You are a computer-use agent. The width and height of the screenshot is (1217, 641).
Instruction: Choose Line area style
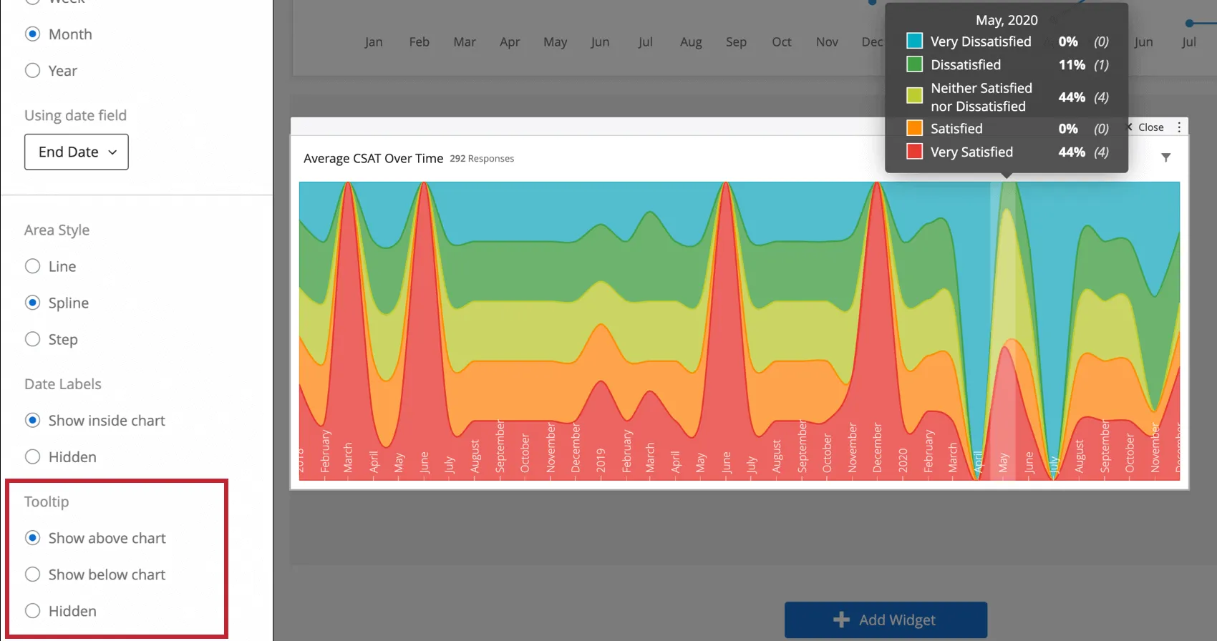point(32,266)
